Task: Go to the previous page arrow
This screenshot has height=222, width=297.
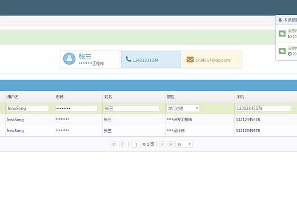Action: (x=122, y=144)
